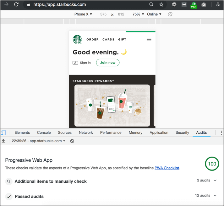Click the camera extension icon
The width and height of the screenshot is (224, 206).
pos(204,5)
